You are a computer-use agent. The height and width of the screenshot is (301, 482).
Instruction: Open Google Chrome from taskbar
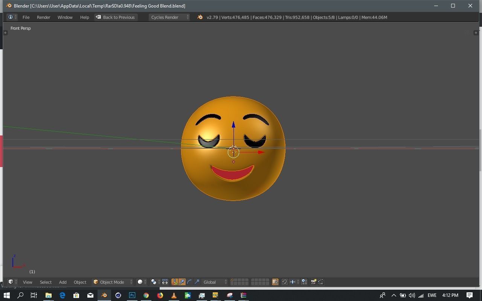click(x=146, y=295)
